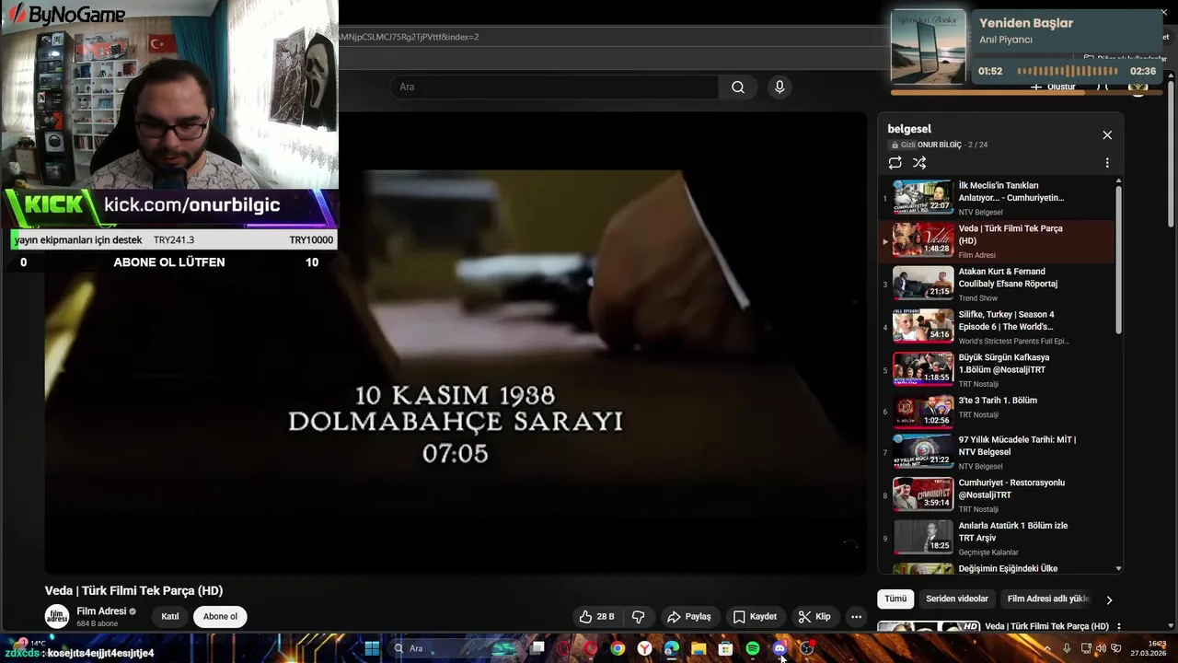Open Büyük Sürgün Kafkasya 1.Bölüm video

click(x=997, y=370)
